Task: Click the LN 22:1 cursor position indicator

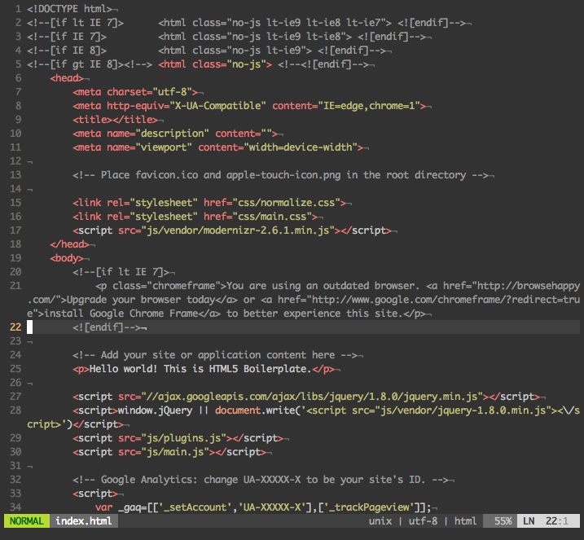Action: [548, 521]
